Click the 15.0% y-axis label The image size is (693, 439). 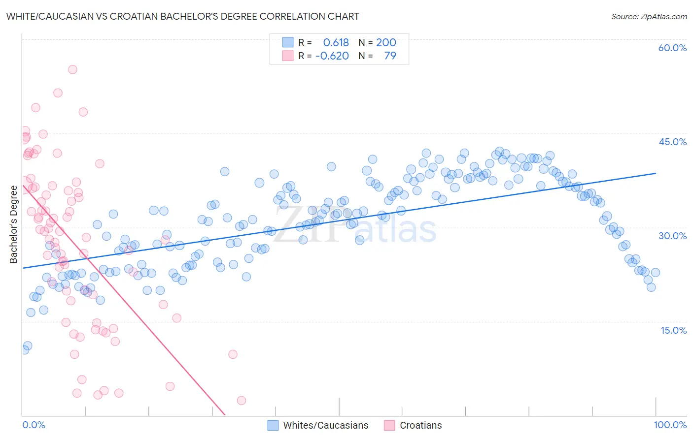point(673,330)
